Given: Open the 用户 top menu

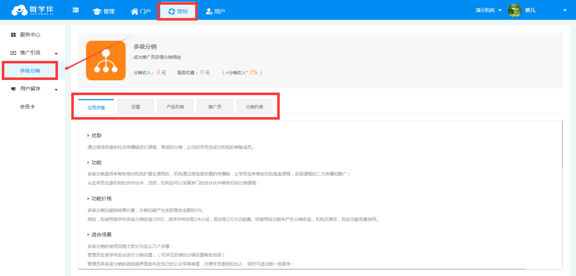Looking at the screenshot, I should click(215, 11).
